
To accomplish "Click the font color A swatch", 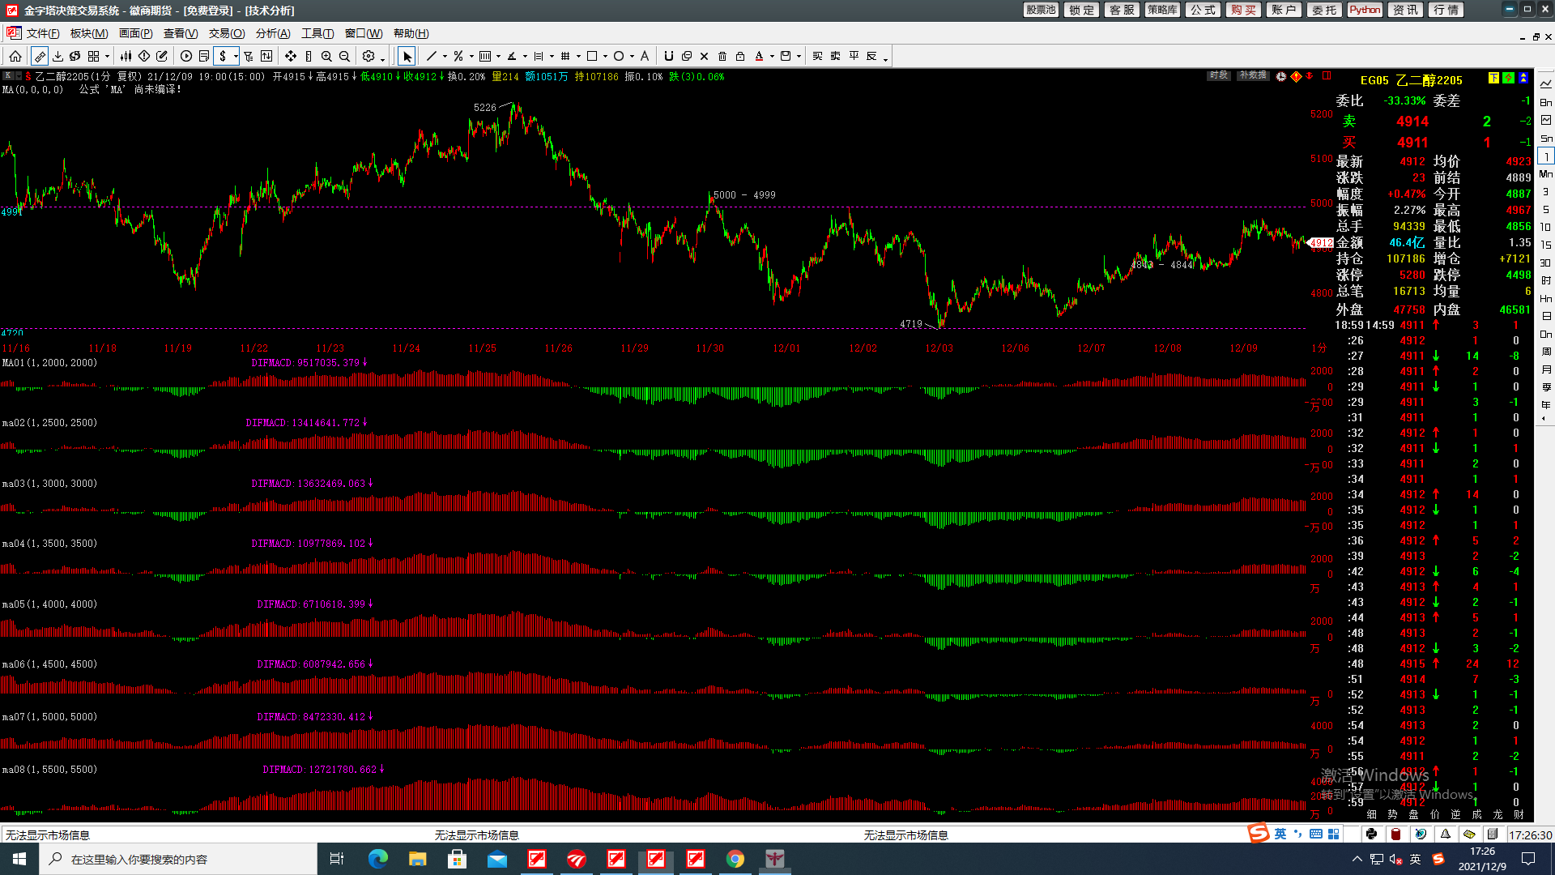I will [x=759, y=56].
